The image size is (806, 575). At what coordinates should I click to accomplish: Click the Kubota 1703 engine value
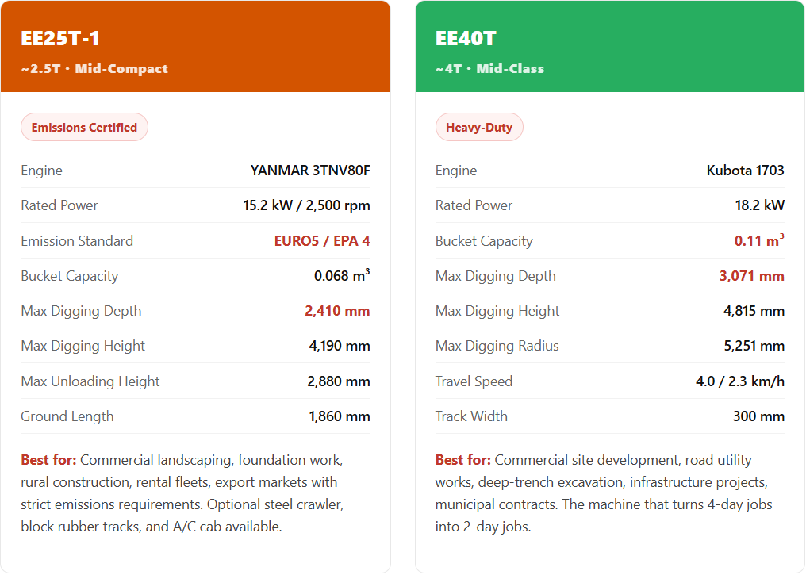click(x=745, y=171)
